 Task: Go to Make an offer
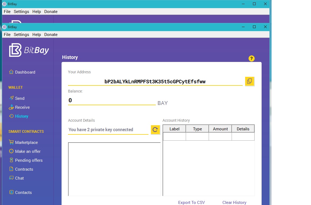point(25,151)
